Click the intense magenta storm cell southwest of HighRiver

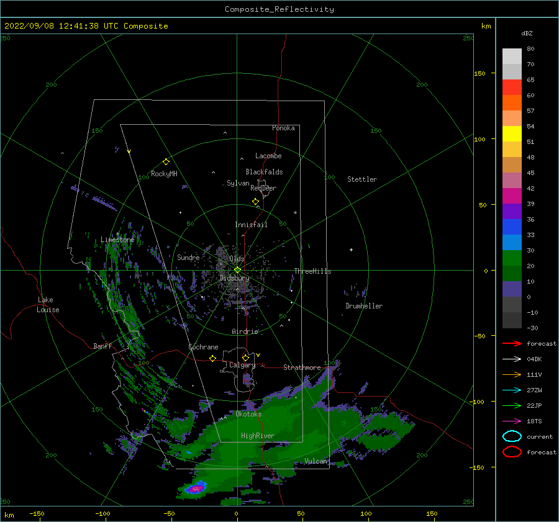196,489
